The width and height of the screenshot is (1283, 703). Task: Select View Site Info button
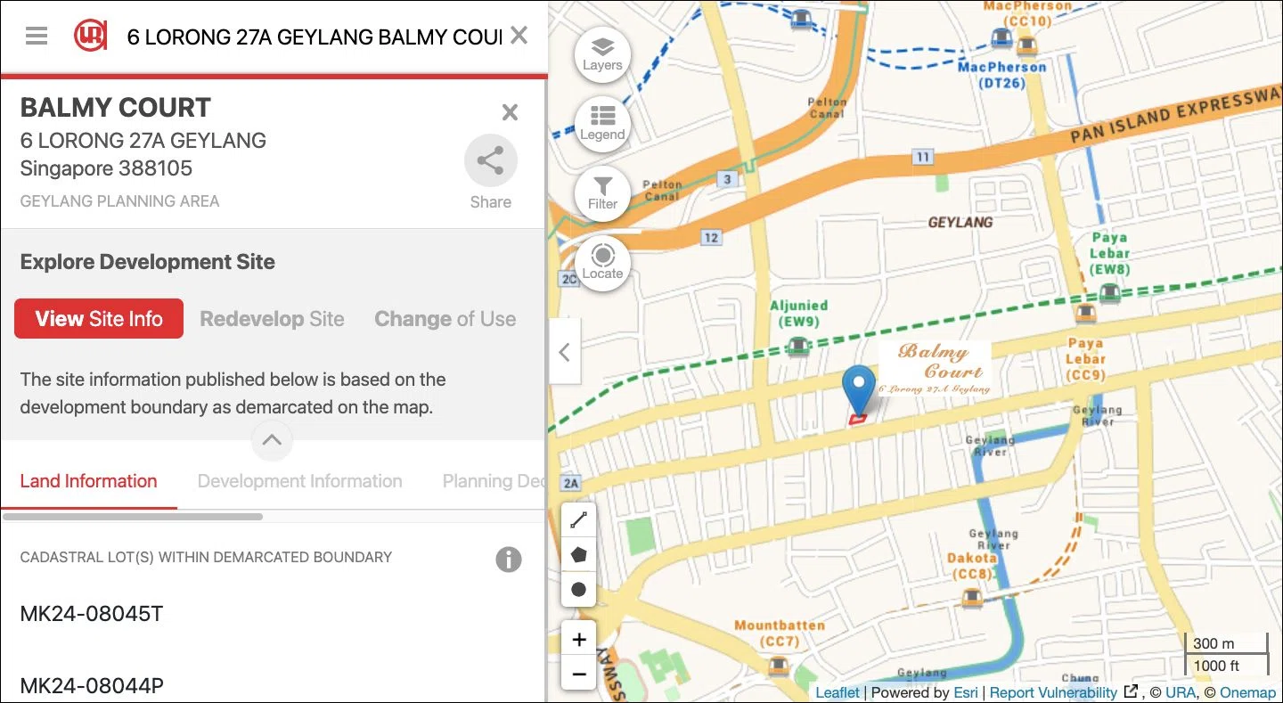pos(99,319)
